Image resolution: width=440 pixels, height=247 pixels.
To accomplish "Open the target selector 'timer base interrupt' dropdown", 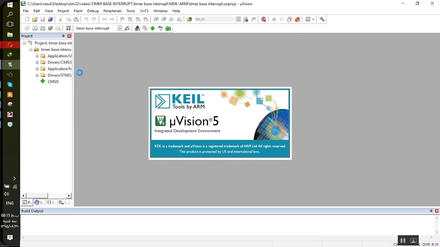I will click(x=120, y=28).
